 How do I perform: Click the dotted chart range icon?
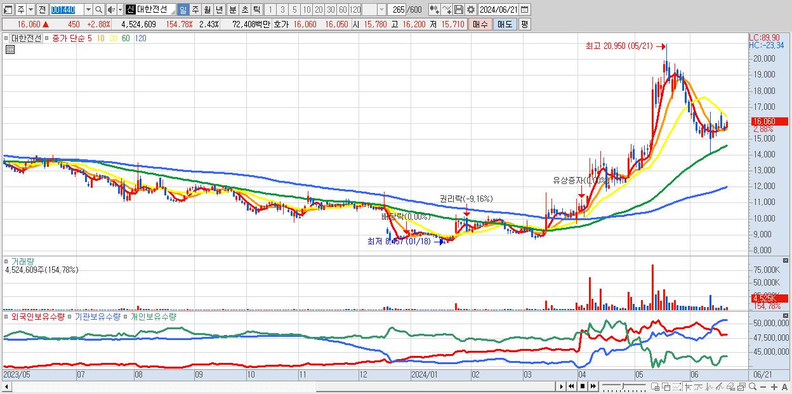[676, 387]
